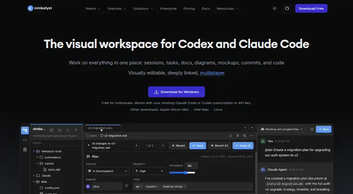
Task: Expand the Status In Development dropdown
Action: point(108,171)
